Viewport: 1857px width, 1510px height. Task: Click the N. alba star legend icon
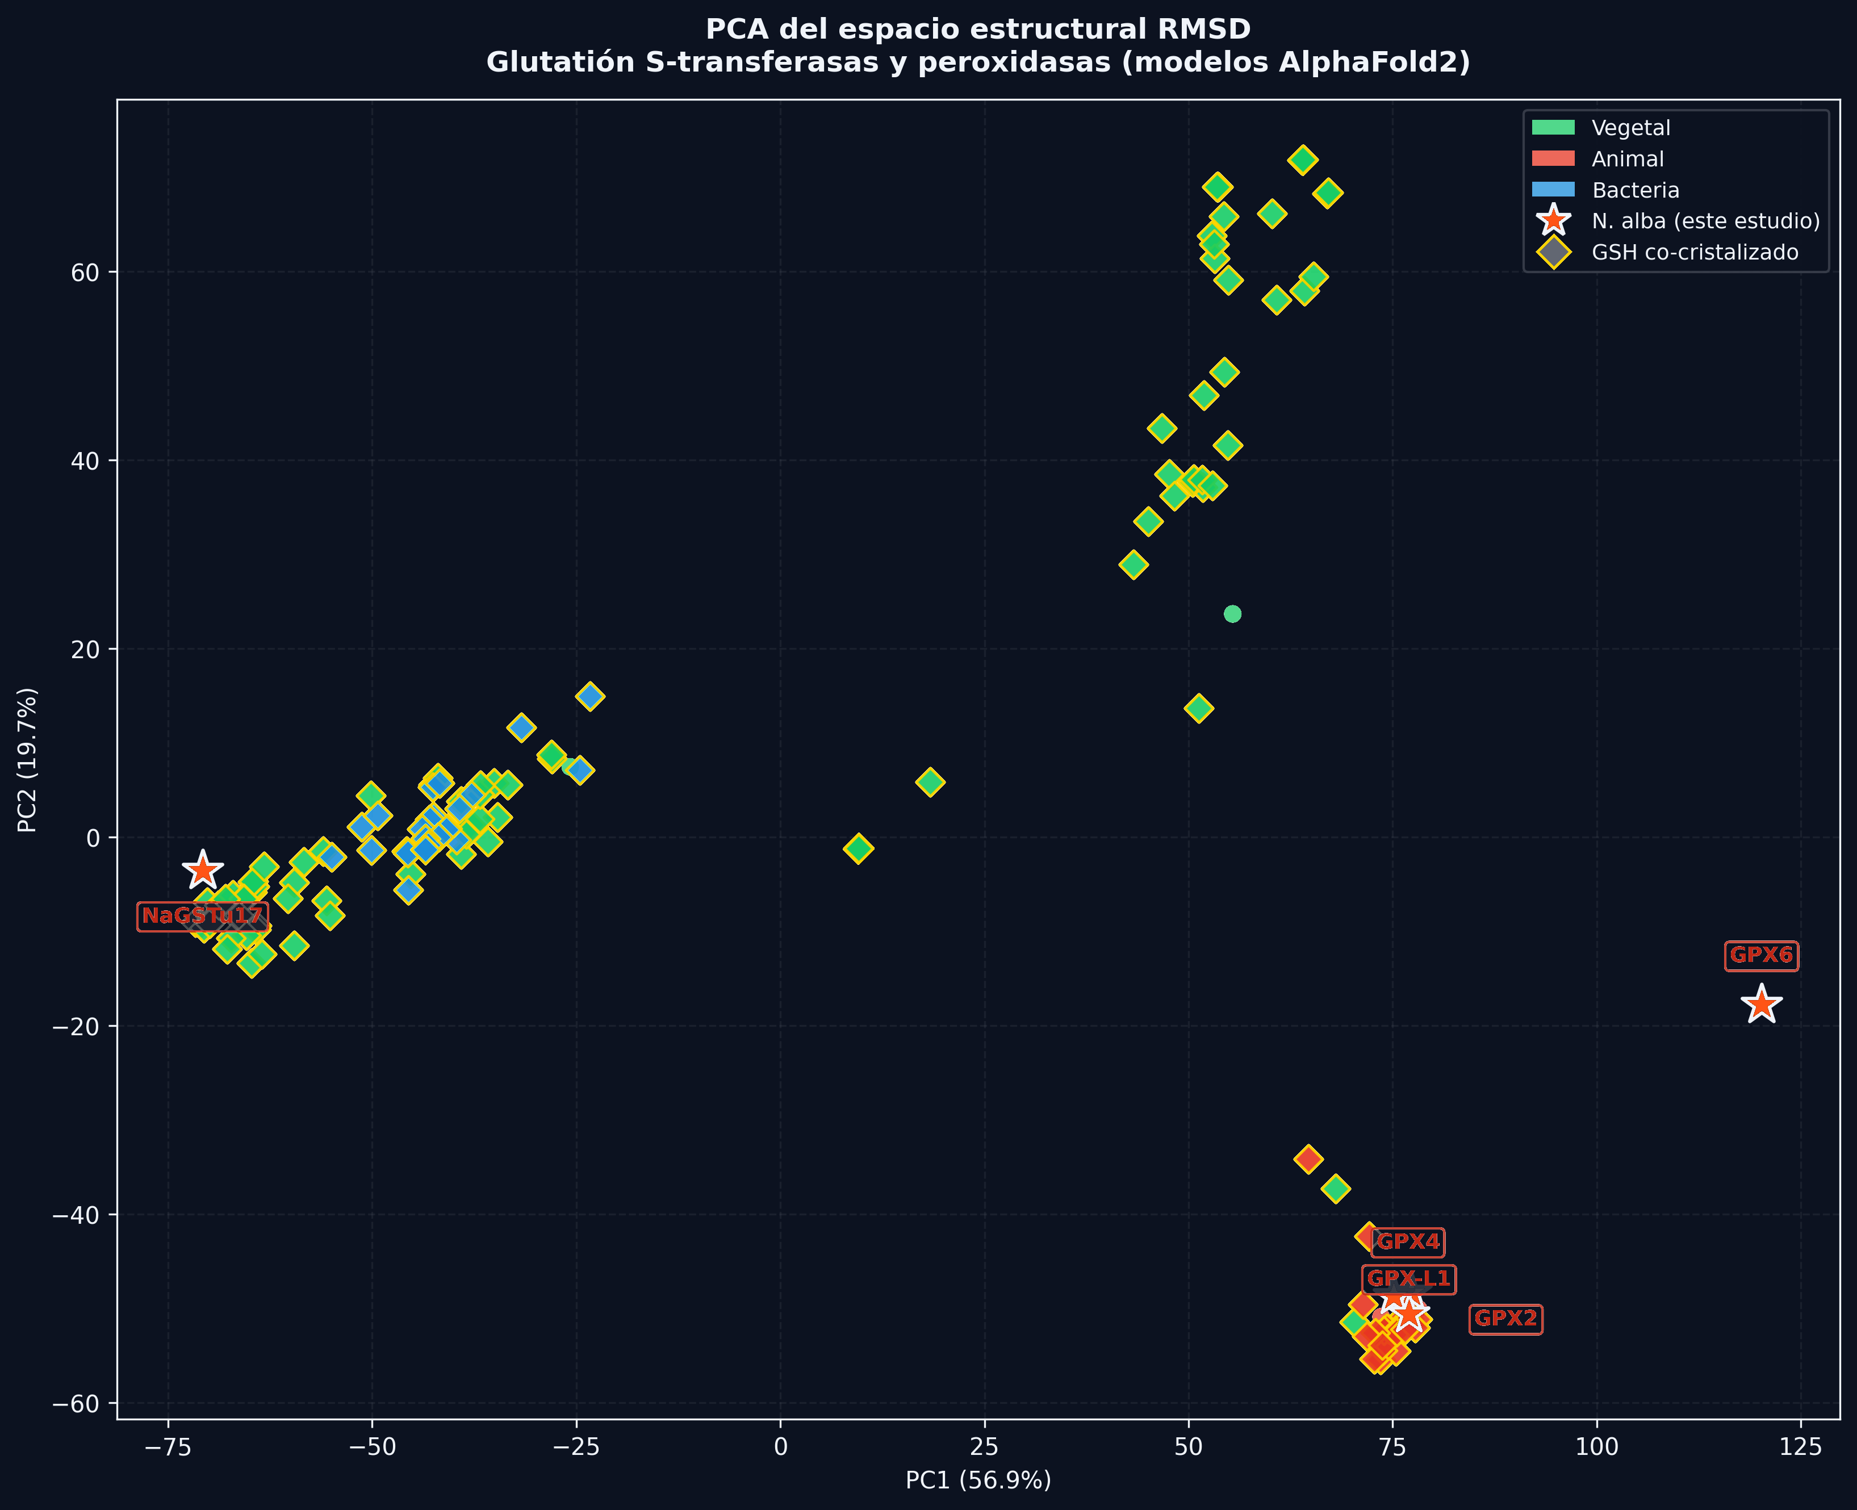point(1553,221)
